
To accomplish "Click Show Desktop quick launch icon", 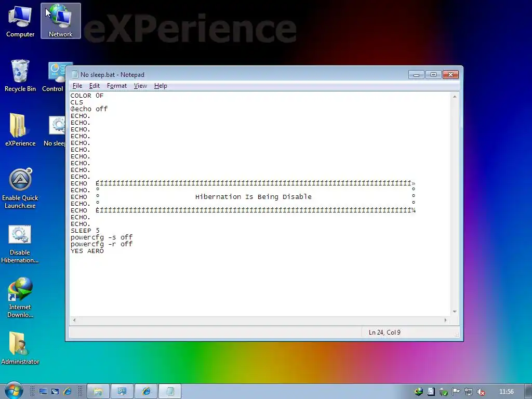I will (x=43, y=392).
